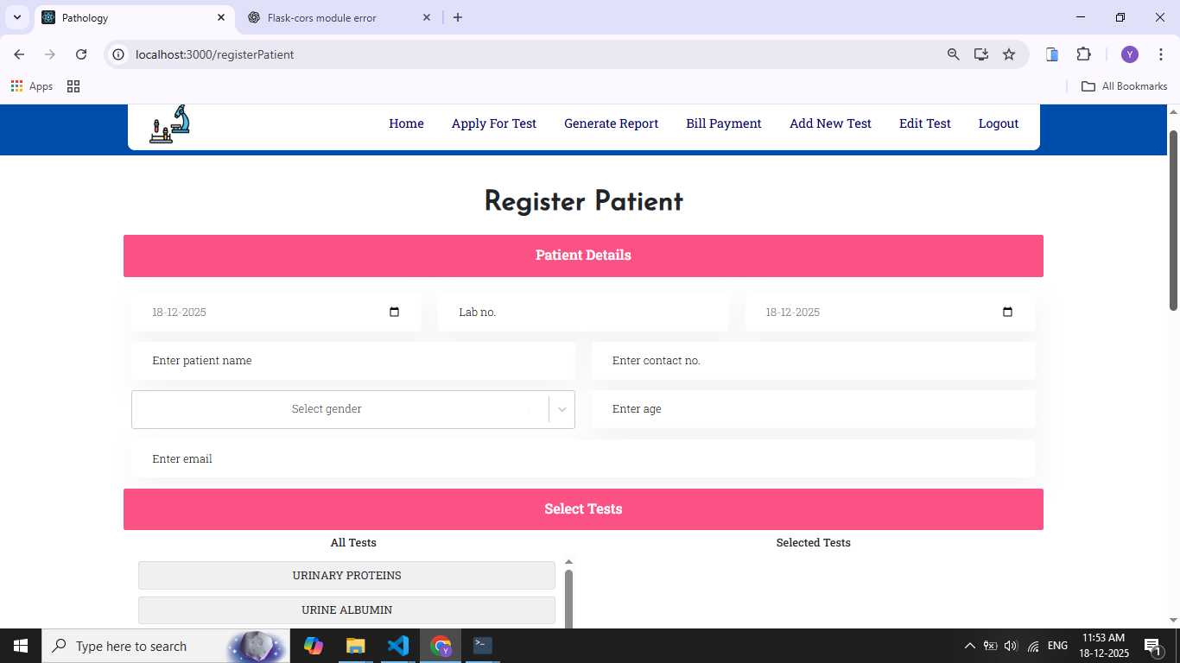Click the All Tests list scrollbar
This screenshot has height=663, width=1180.
tap(568, 596)
